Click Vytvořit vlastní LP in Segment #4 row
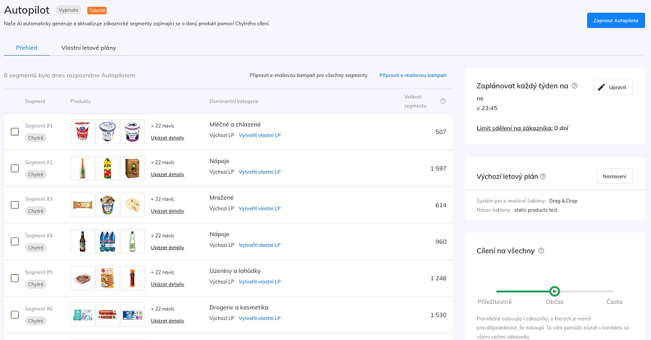This screenshot has height=340, width=651. [x=260, y=245]
